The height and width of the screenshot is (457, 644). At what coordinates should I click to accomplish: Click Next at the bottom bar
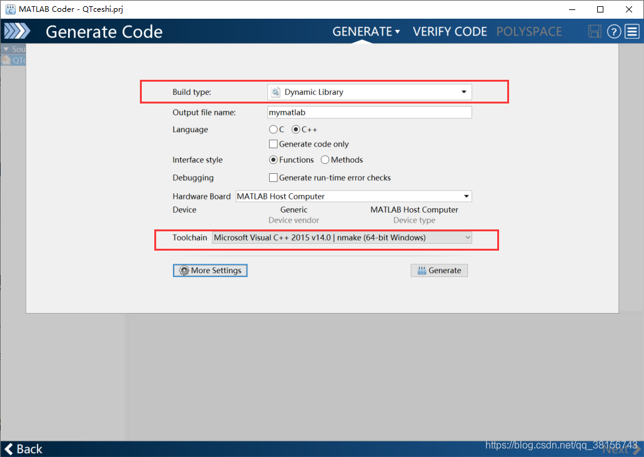pos(621,450)
